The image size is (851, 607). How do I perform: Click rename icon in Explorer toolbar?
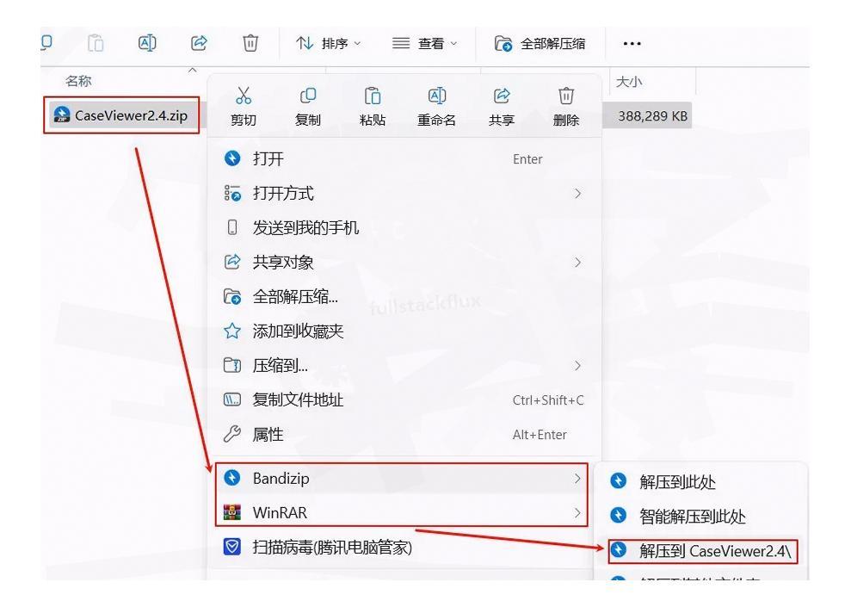point(147,43)
